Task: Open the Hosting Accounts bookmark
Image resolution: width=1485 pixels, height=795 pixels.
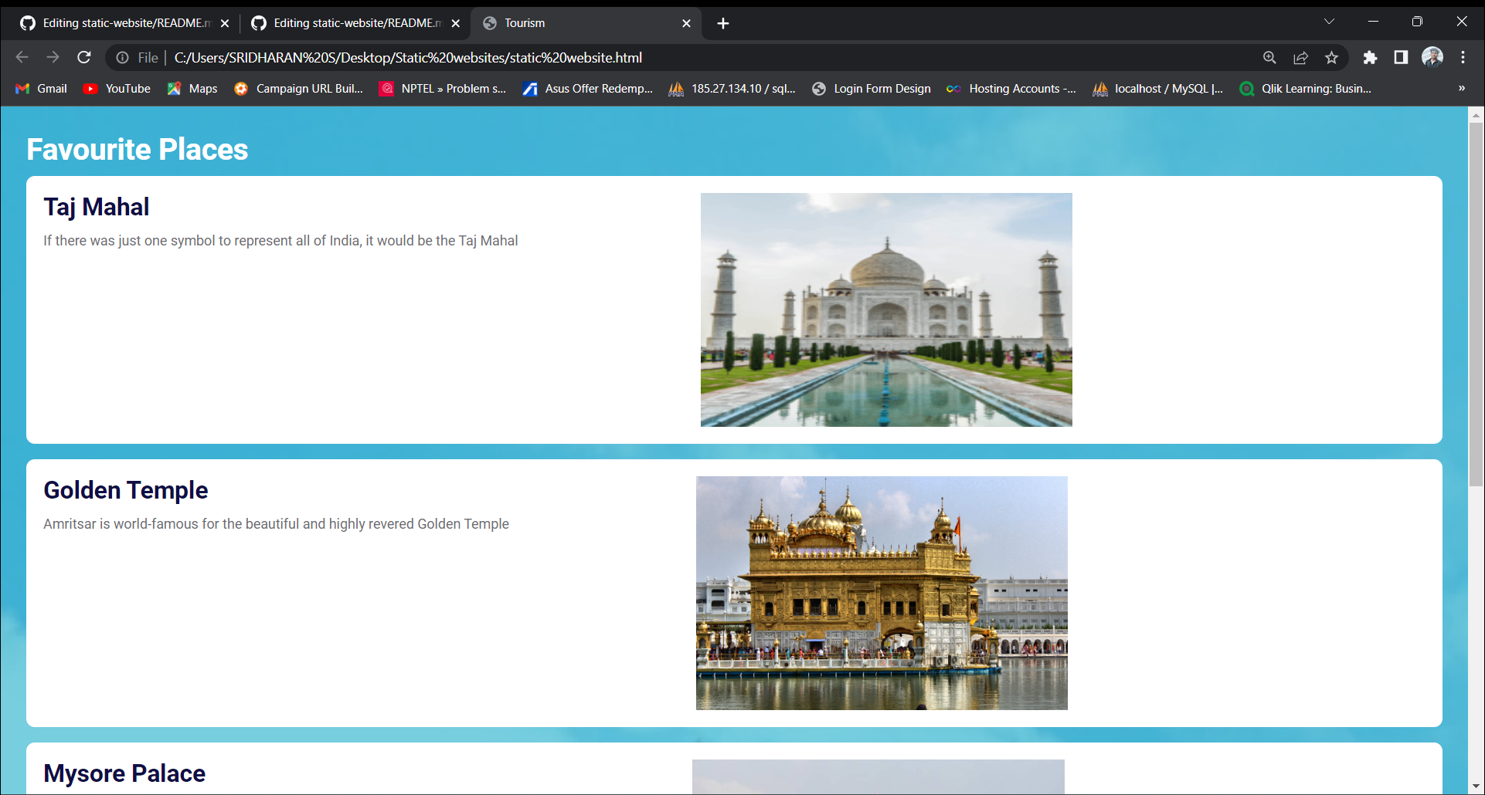Action: (1011, 89)
